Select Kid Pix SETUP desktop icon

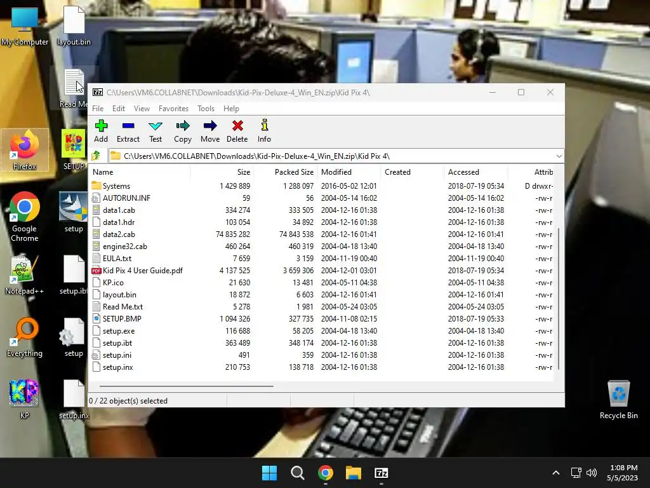(x=74, y=149)
